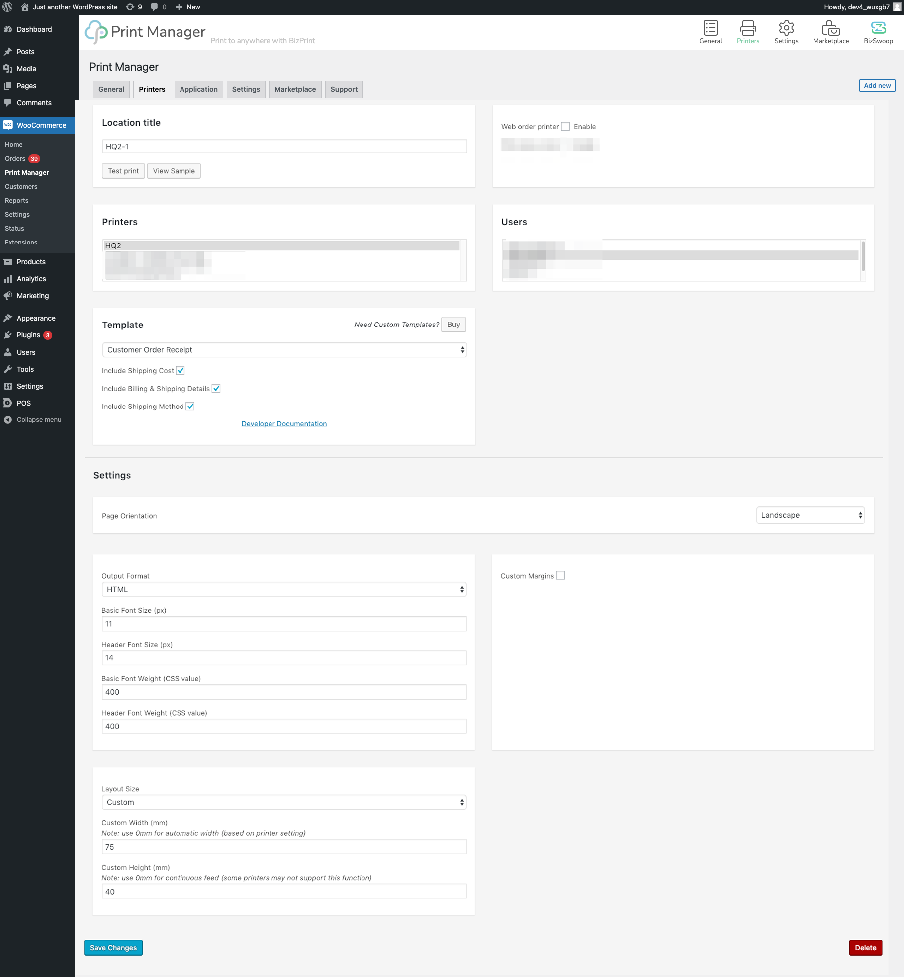Uncheck Include Shipping Method
This screenshot has height=977, width=904.
(x=190, y=406)
